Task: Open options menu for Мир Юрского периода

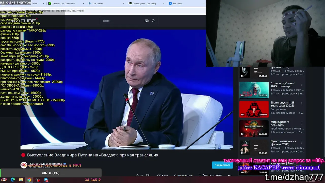Action: point(302,123)
